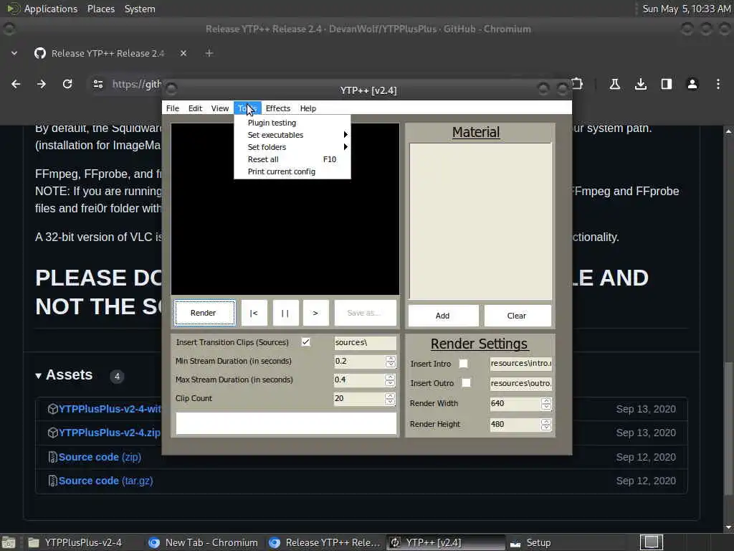Choose Reset all menu entry

coord(292,159)
